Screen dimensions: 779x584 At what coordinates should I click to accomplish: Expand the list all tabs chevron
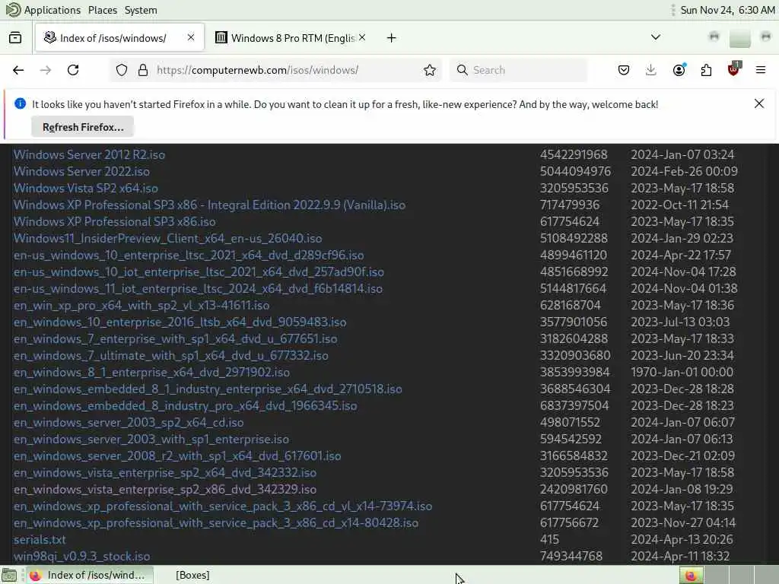(x=656, y=37)
